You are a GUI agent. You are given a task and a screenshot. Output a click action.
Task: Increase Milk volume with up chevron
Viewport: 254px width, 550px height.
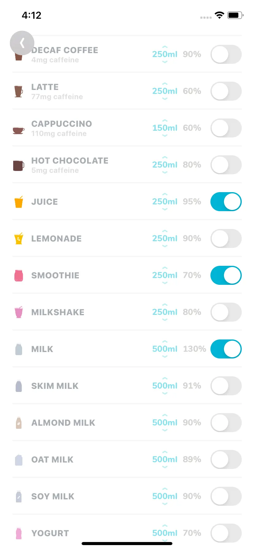click(x=165, y=341)
